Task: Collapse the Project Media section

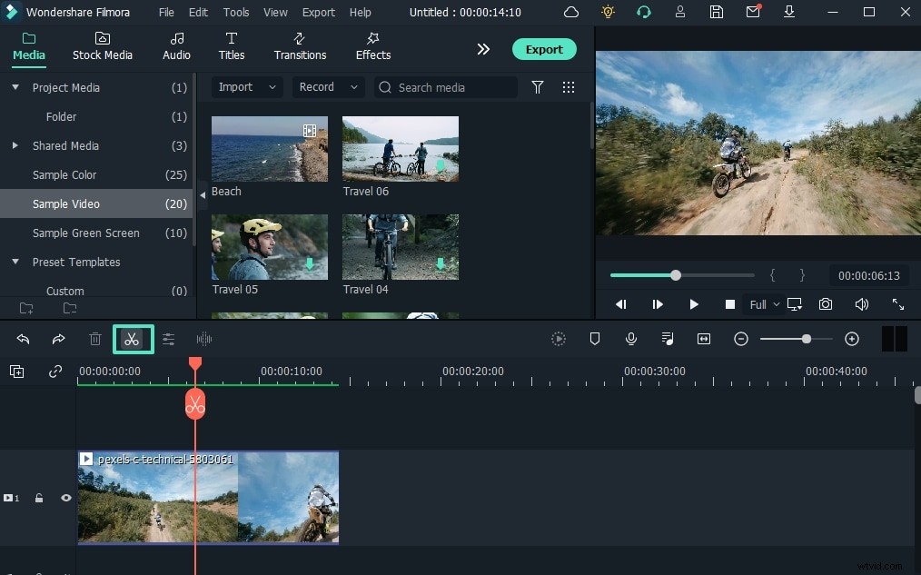Action: tap(15, 87)
